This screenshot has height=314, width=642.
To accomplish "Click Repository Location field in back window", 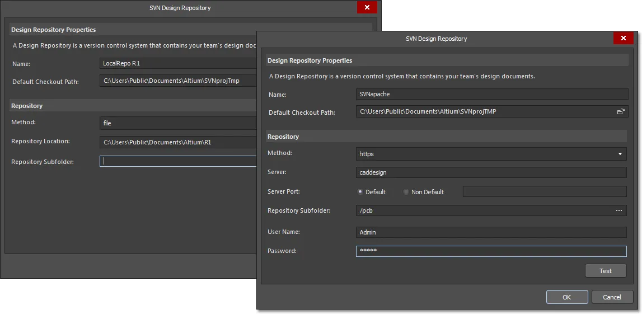I will point(178,143).
